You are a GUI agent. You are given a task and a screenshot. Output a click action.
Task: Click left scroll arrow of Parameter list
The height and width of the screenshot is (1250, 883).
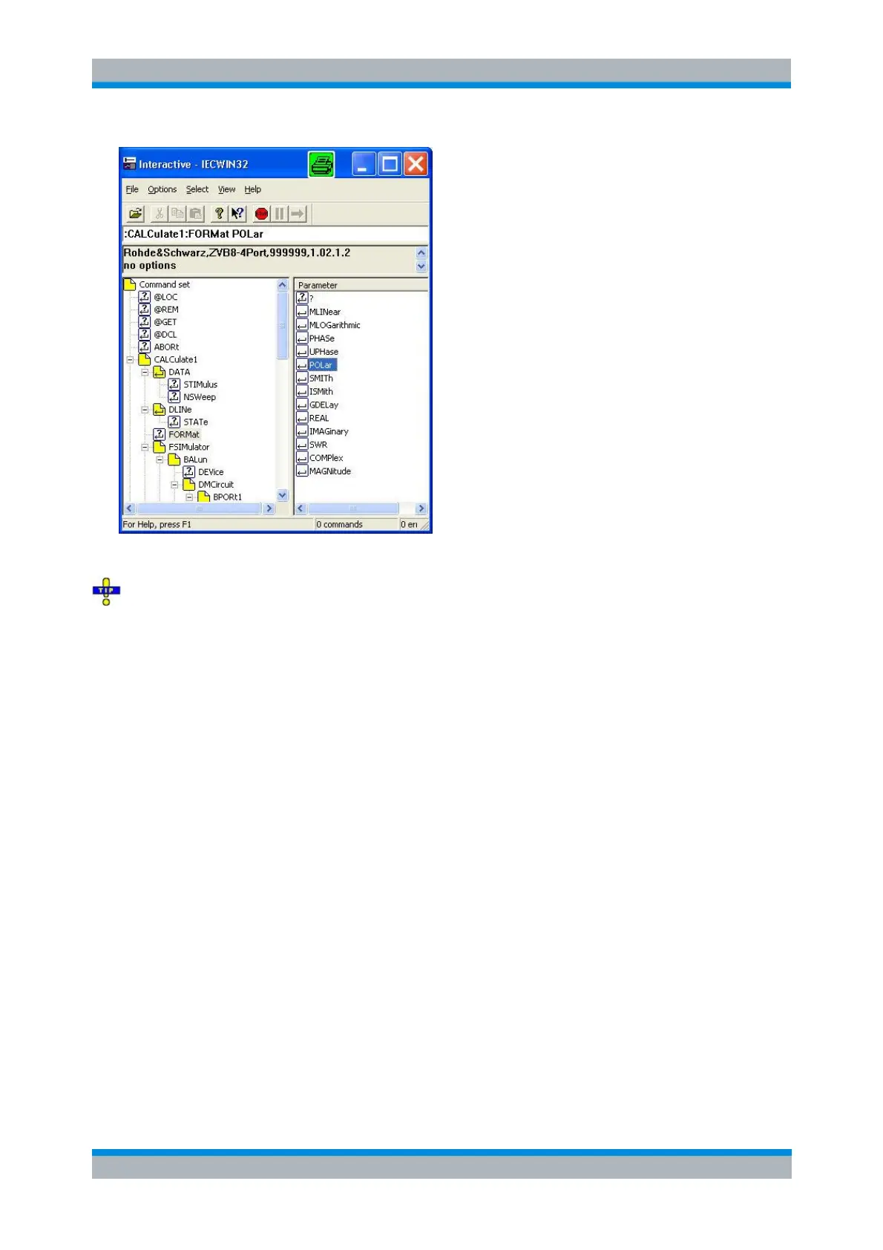click(301, 508)
